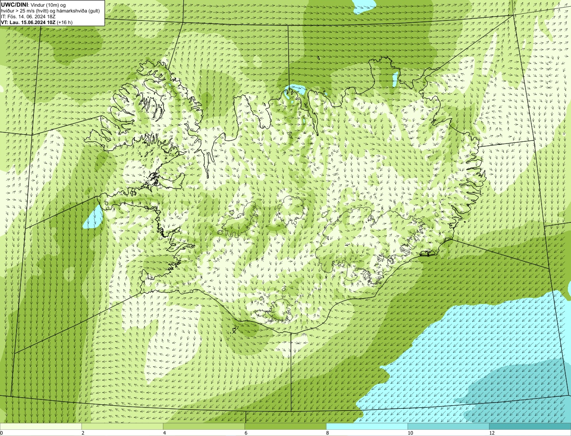Click the '10' tick label of the color scale
Viewport: 571px width, 436px height.
pyautogui.click(x=410, y=433)
